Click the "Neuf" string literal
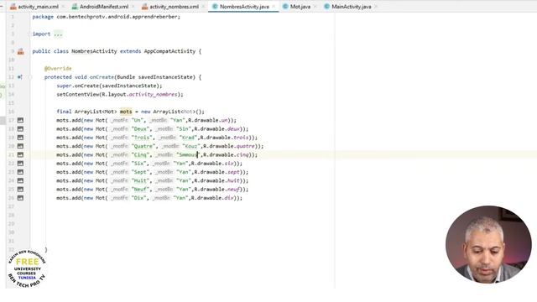Image resolution: width=537 pixels, height=302 pixels. [x=140, y=189]
